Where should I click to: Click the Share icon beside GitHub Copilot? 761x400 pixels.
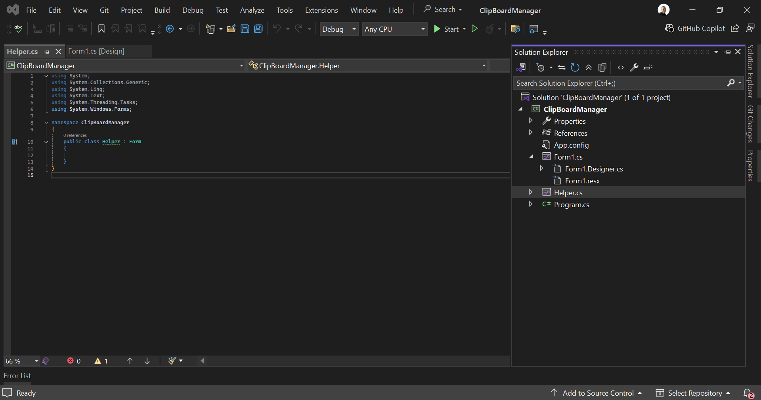[x=735, y=28]
